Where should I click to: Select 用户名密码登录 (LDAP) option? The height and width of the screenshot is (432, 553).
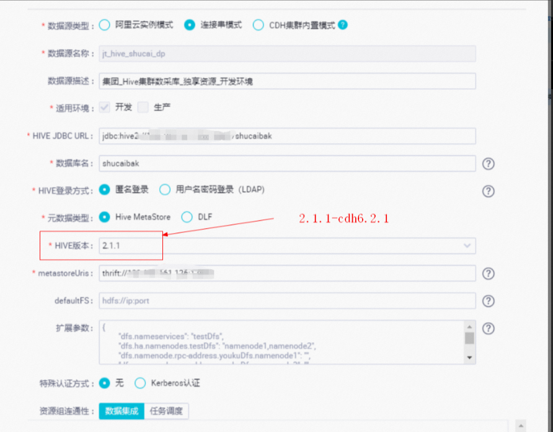(165, 190)
